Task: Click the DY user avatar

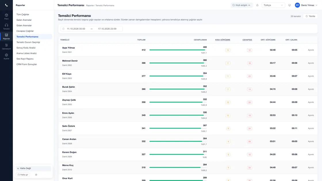Action: 297,5
